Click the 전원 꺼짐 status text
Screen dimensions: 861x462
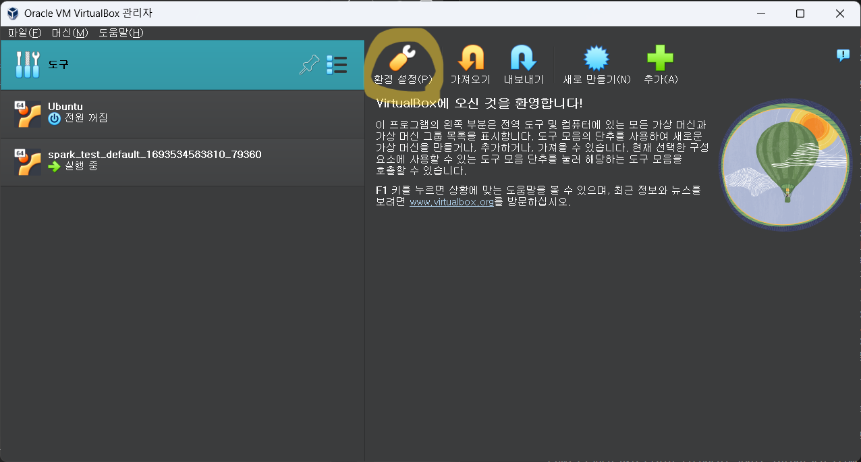click(86, 118)
